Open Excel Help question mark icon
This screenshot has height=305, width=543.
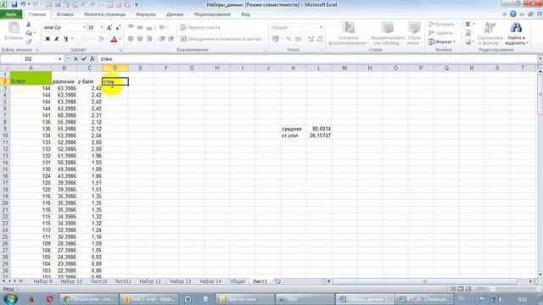point(512,14)
